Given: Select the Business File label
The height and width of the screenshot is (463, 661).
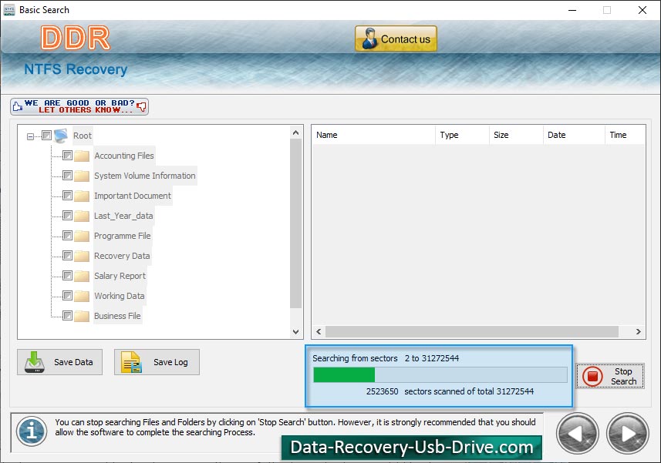Looking at the screenshot, I should (117, 316).
